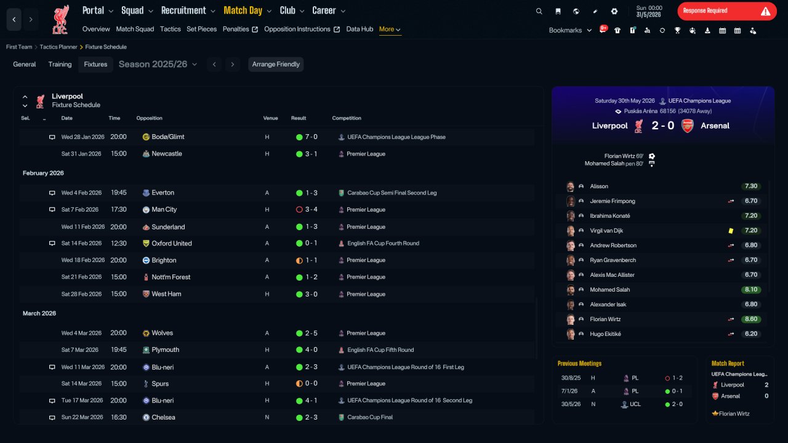Expand the More submenu
This screenshot has height=443, width=788.
[390, 30]
